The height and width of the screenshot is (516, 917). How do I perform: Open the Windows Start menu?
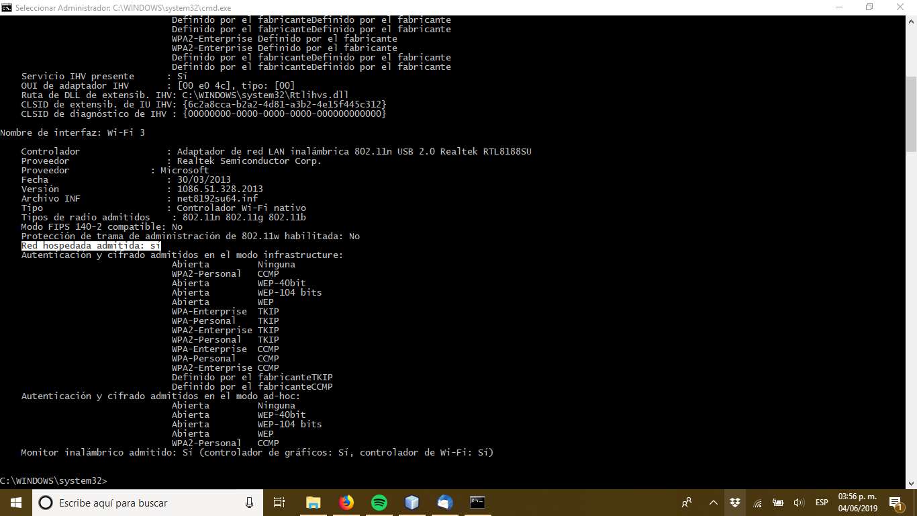[16, 503]
